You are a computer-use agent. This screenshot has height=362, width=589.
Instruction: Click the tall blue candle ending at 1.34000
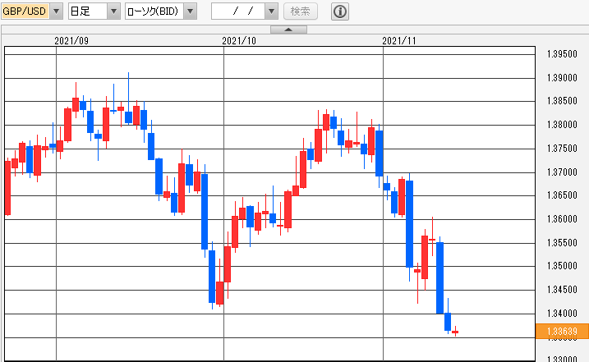coord(439,278)
